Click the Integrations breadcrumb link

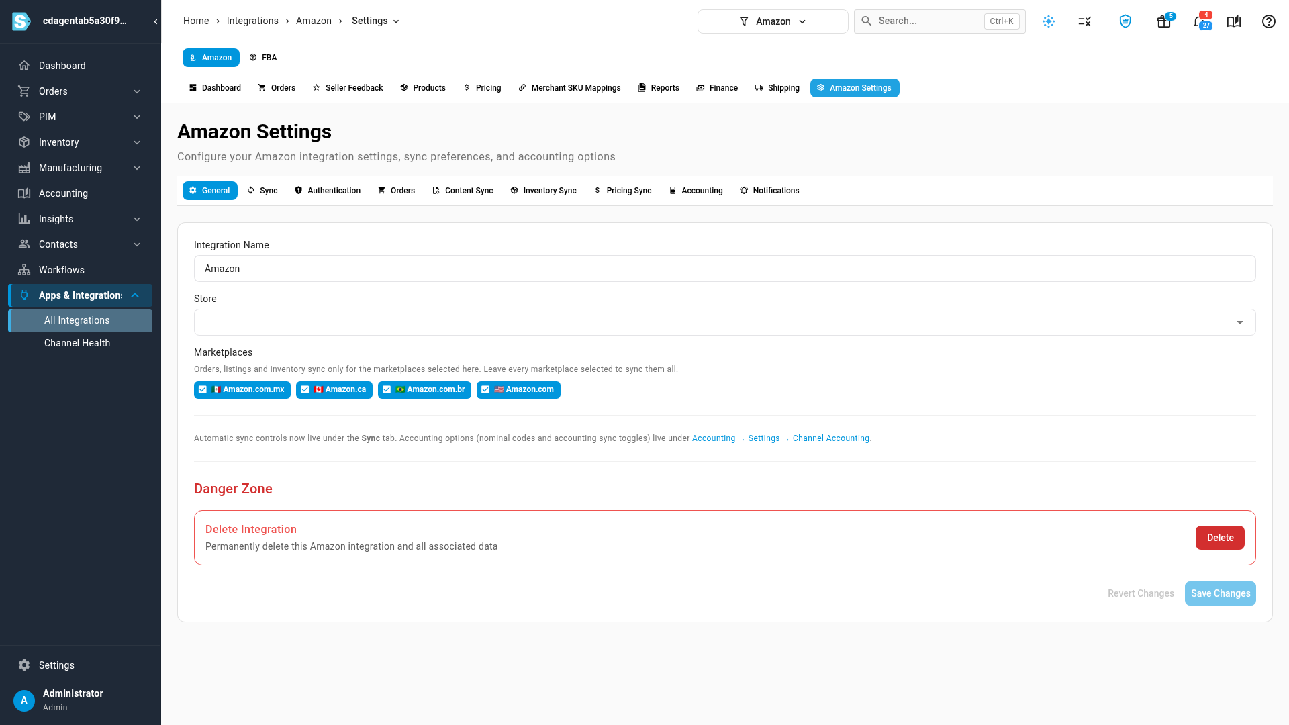tap(252, 21)
